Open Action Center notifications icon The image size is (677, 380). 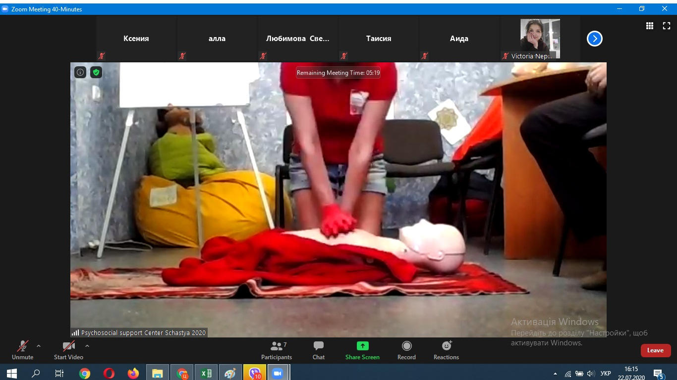[x=659, y=373]
